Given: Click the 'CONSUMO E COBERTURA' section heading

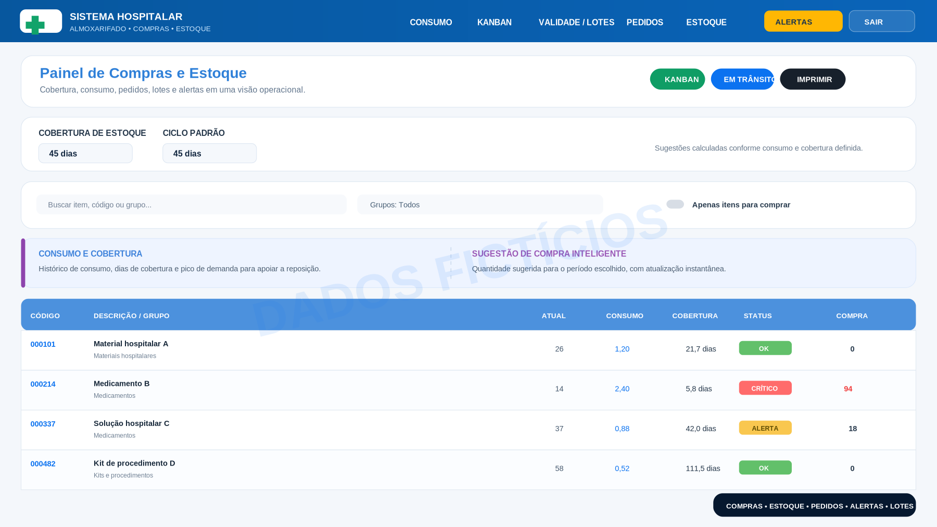Looking at the screenshot, I should 90,254.
